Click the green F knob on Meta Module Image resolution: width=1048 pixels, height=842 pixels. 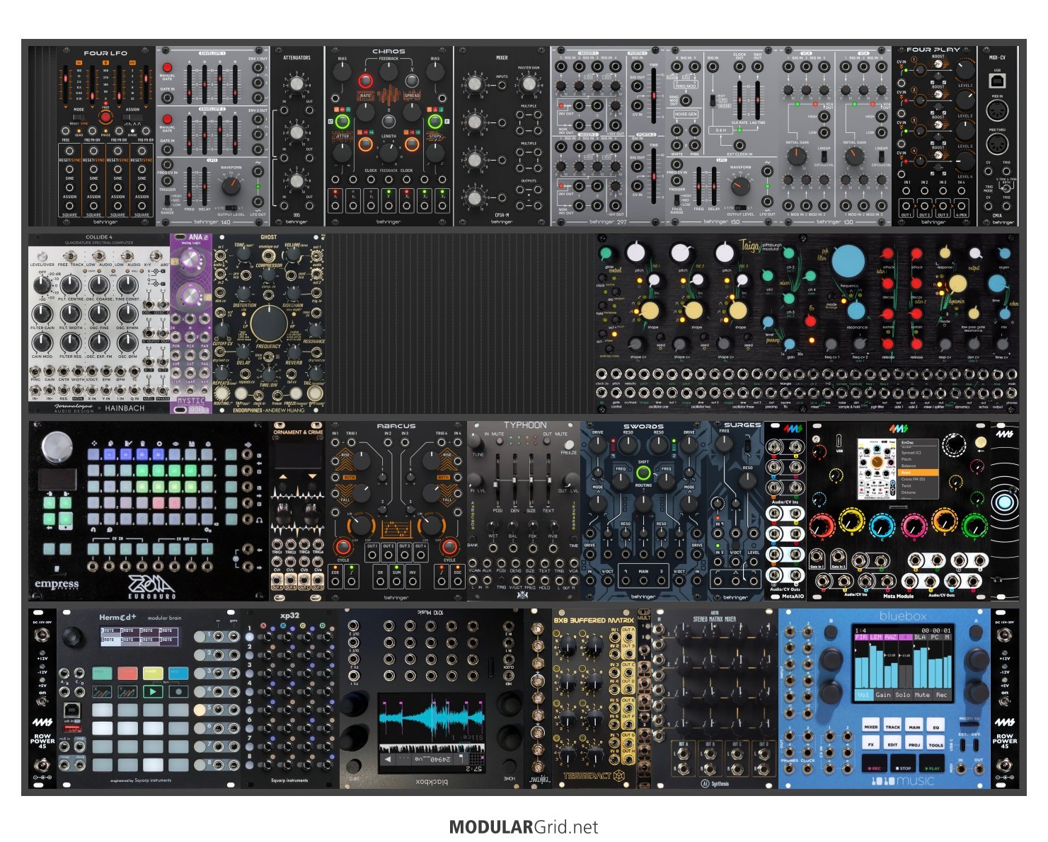point(974,526)
